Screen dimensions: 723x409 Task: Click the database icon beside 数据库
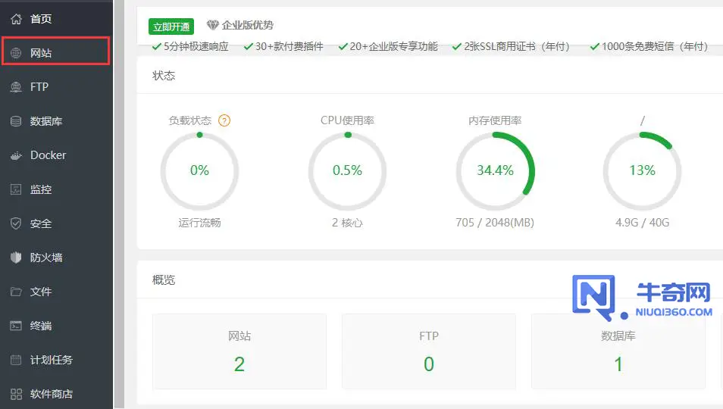tap(16, 121)
